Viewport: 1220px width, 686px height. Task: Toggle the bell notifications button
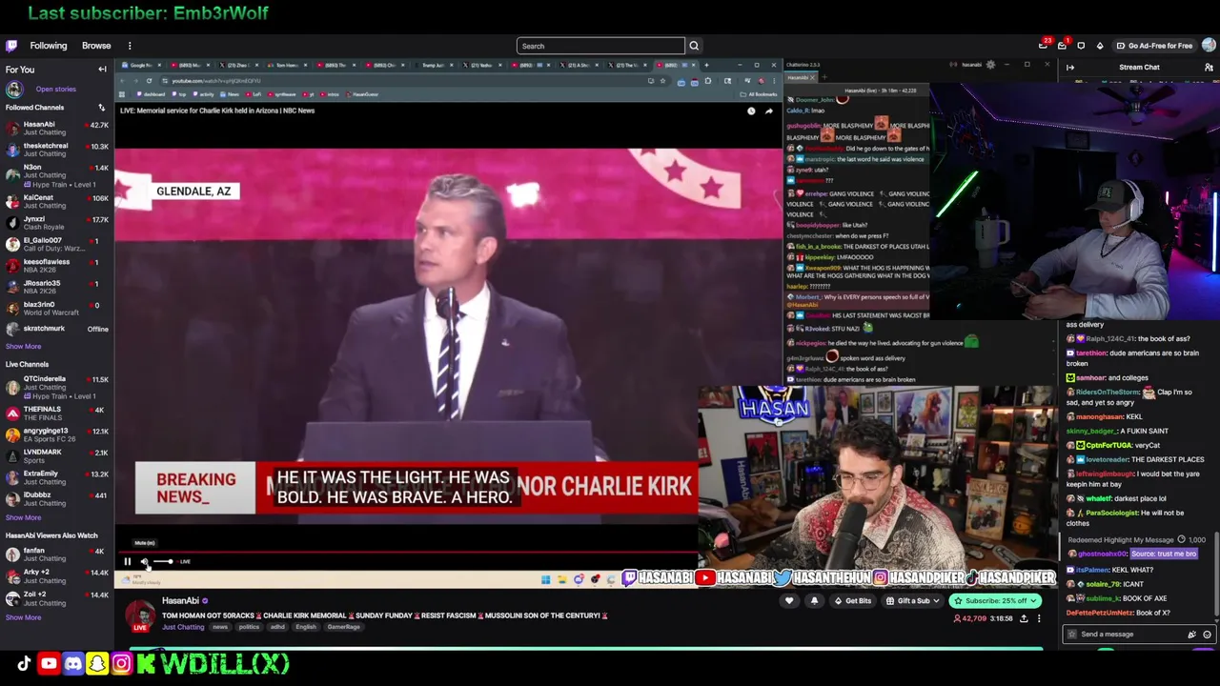pos(814,601)
